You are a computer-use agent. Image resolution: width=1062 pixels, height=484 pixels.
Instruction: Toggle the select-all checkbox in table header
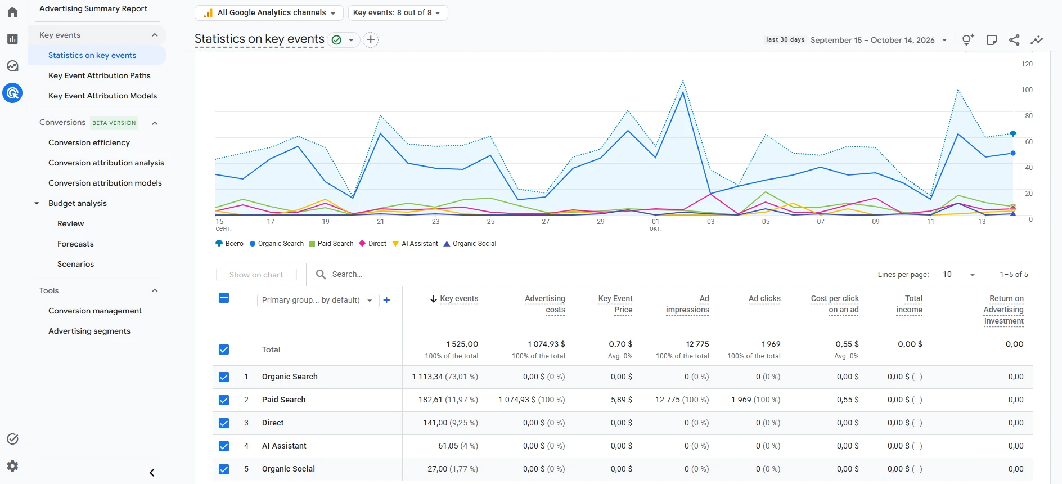(x=224, y=298)
